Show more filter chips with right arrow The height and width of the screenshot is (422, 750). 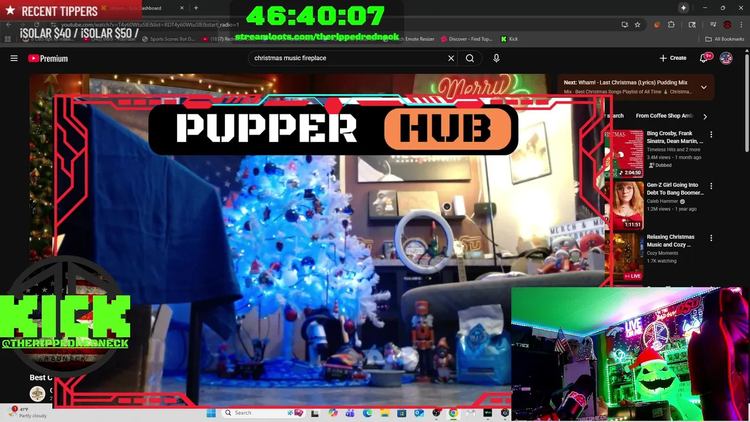coord(705,116)
